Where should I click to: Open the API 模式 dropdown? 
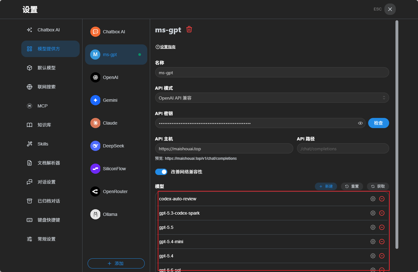point(272,98)
